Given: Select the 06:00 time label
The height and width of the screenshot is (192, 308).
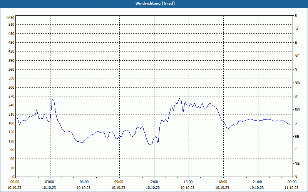Looking at the screenshot, I should click(84, 182).
